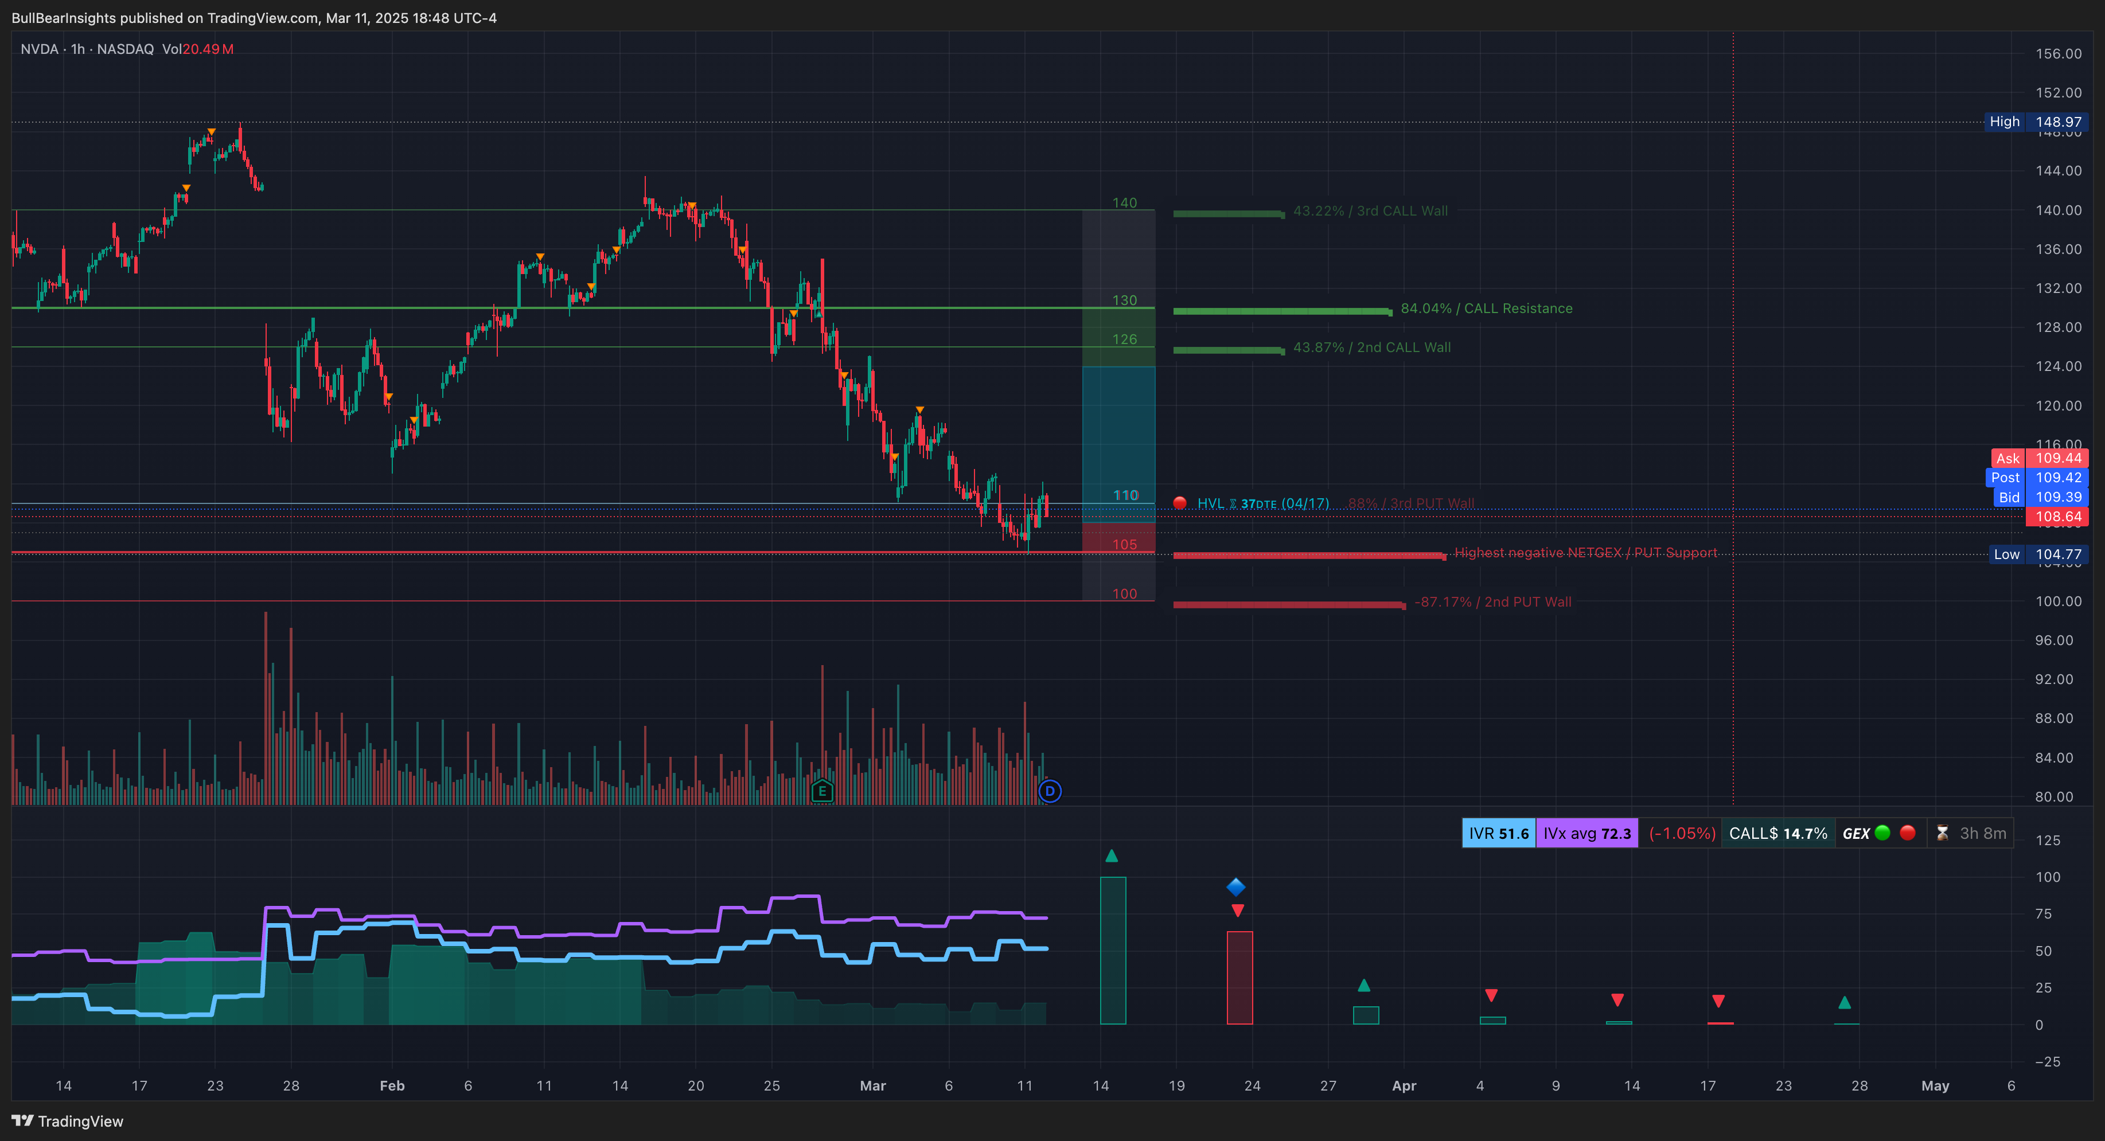Click the red down arrow at April 14
2105x1141 pixels.
(x=1617, y=1000)
